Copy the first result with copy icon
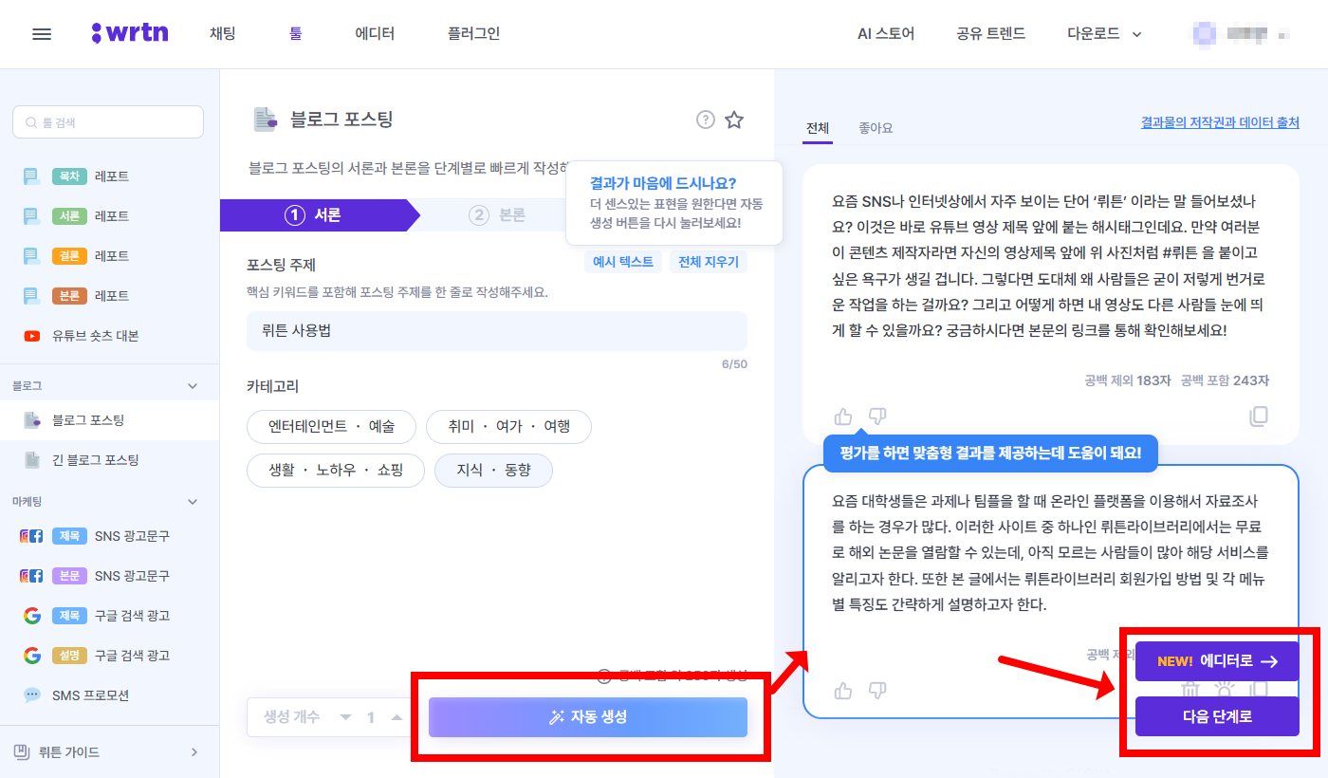Screen dimensions: 1328x778 click(1259, 416)
